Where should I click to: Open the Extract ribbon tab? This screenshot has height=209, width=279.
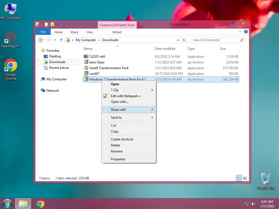point(117,32)
